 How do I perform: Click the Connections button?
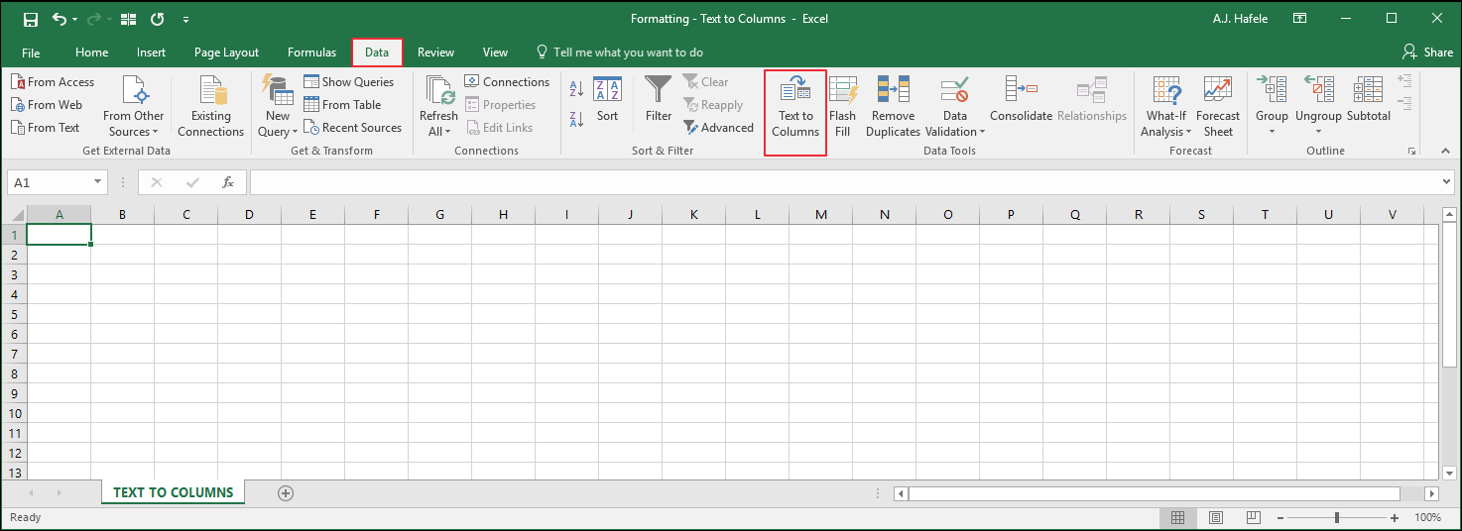507,82
